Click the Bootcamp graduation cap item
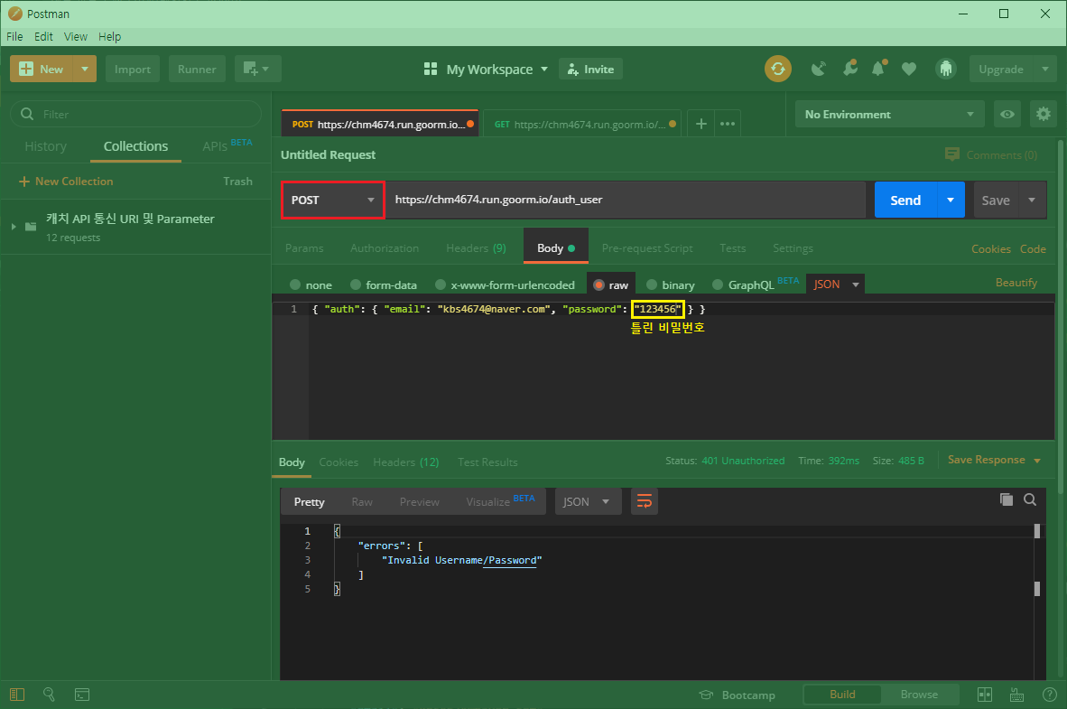1067x709 pixels. click(x=737, y=695)
